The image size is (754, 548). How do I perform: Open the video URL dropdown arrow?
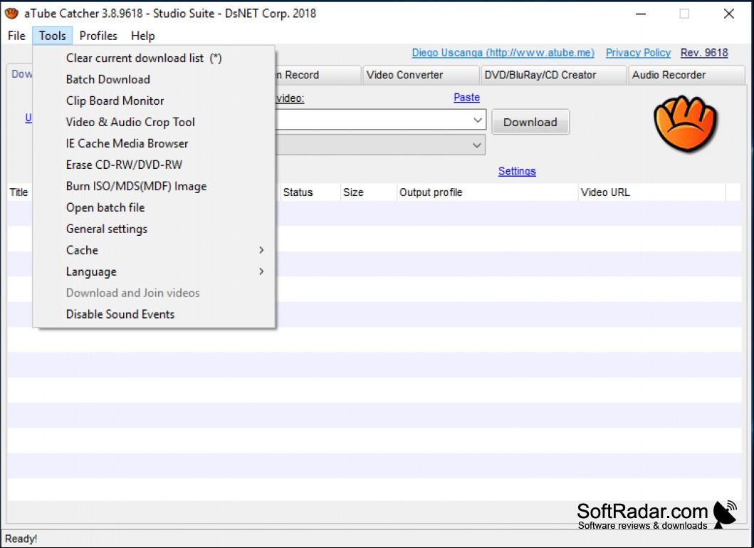click(478, 120)
